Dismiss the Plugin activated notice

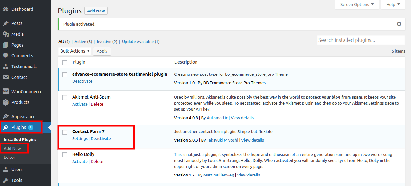click(399, 24)
